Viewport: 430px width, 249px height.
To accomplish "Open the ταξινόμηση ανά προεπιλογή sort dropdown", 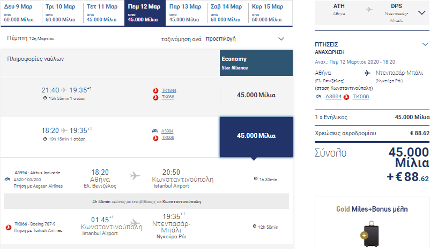I will (281, 39).
